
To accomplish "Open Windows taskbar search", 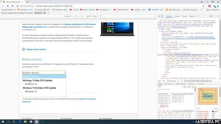I will pyautogui.click(x=8, y=122).
